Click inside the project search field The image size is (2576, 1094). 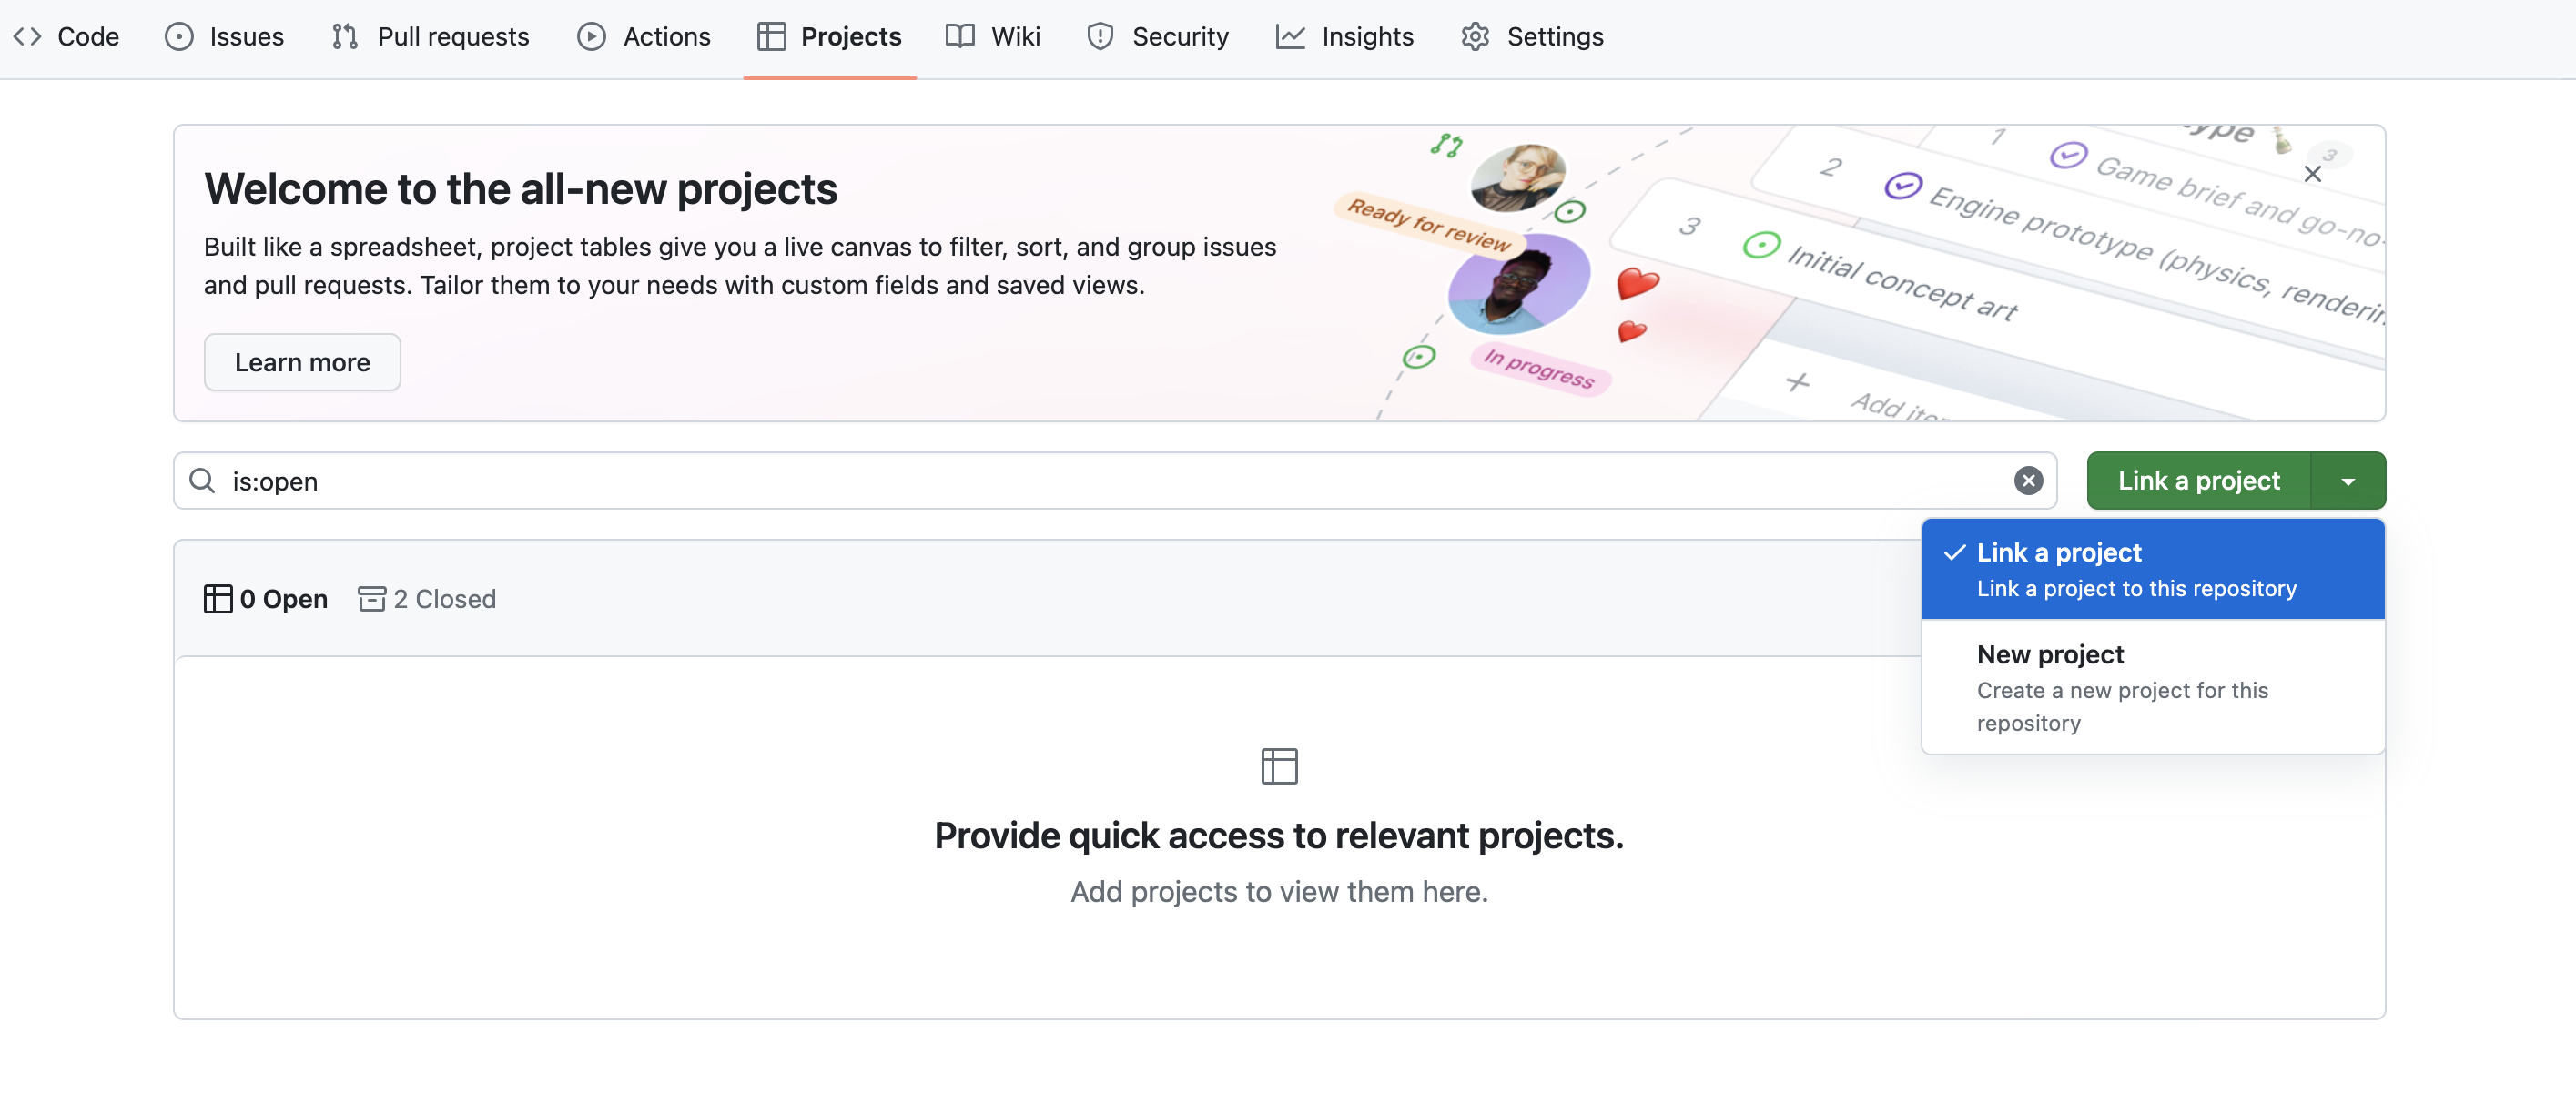(x=1100, y=481)
